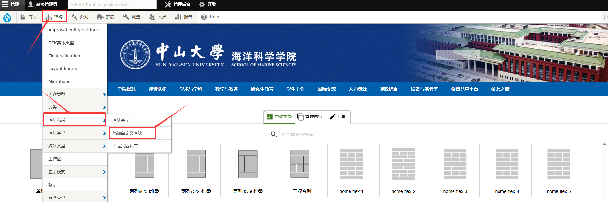Open the 外观 (Appearance) toolbar menu
Screen dimensions: 608x202
[x=80, y=17]
